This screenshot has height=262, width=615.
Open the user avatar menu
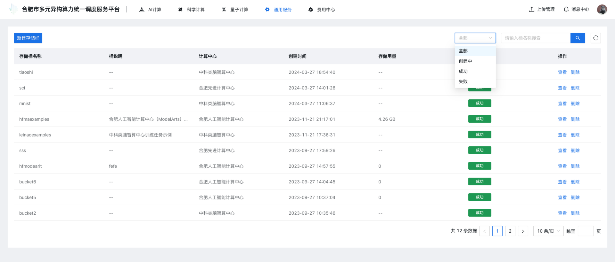click(x=602, y=9)
